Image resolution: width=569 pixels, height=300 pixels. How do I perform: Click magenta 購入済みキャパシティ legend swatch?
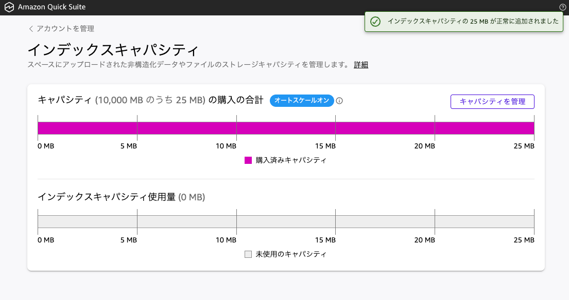[x=248, y=160]
